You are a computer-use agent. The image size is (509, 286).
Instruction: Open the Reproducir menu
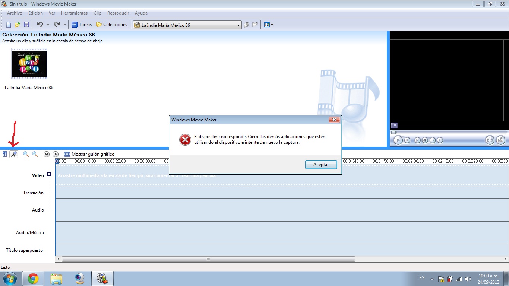pyautogui.click(x=118, y=13)
